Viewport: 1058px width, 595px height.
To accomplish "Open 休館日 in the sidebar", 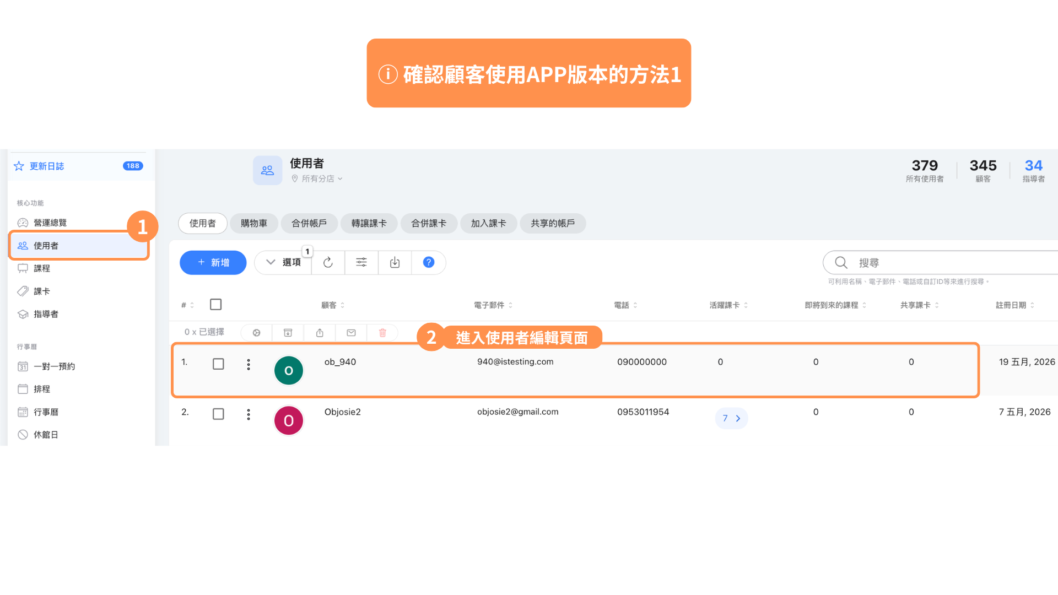I will pos(46,435).
